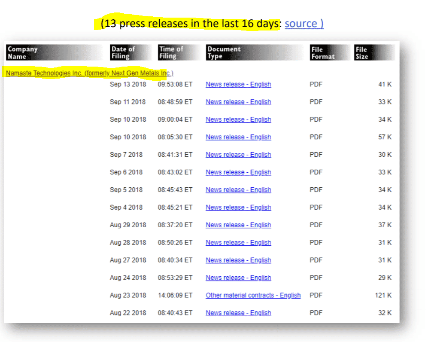428x342 pixels.
Task: Select the filing time "08:37:20 ET"
Action: [x=175, y=225]
